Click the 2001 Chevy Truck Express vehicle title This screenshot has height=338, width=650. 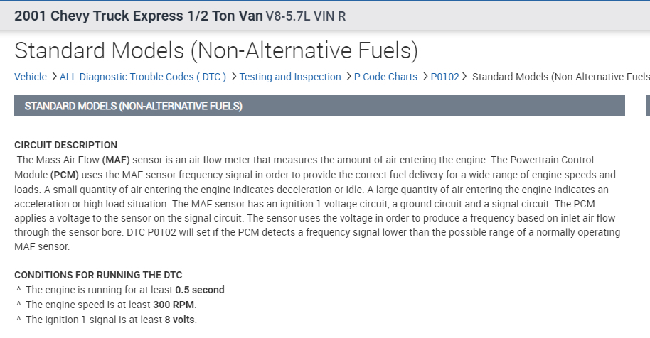132,16
